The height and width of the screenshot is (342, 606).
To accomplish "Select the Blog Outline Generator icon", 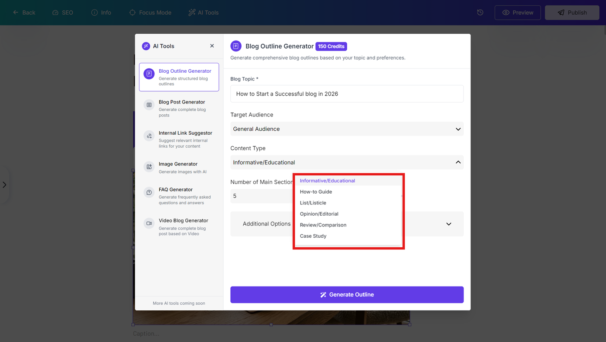I will (149, 74).
